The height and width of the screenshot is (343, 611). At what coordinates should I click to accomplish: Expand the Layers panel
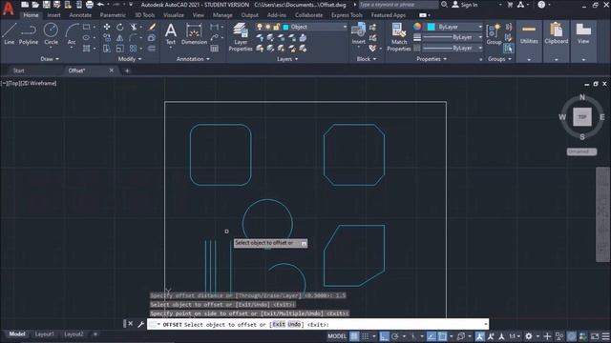click(x=287, y=59)
